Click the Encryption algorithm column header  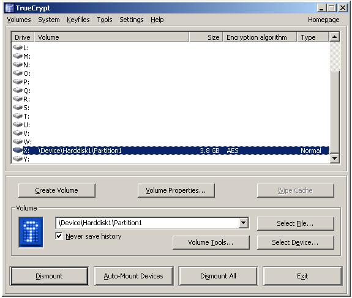tap(260, 37)
